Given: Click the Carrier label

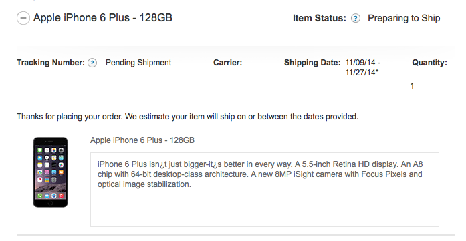Looking at the screenshot, I should coord(227,63).
